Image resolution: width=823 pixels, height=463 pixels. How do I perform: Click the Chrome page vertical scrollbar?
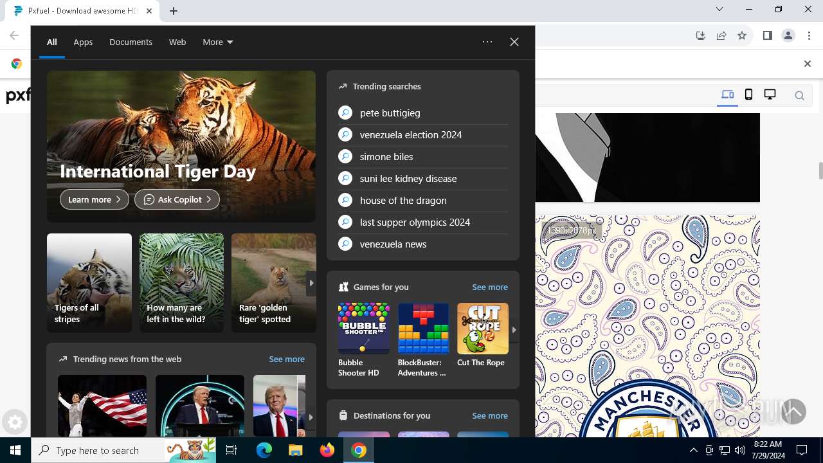(820, 171)
